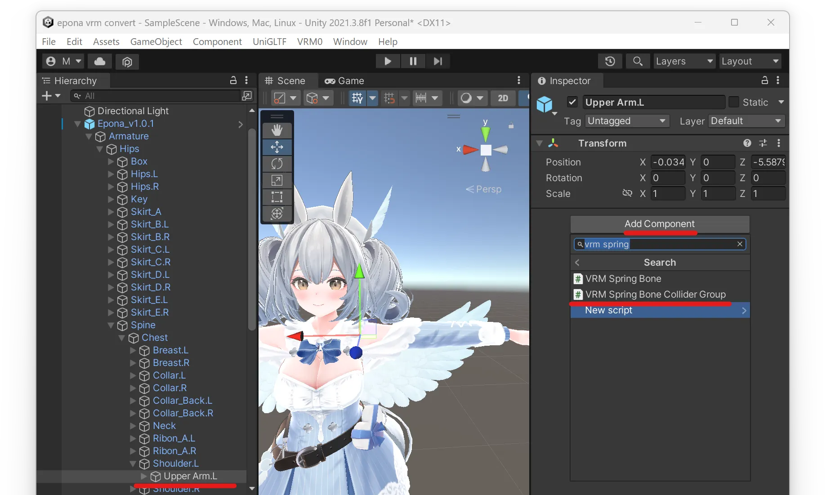Viewport: 826px width, 495px height.
Task: Open the global search magnifier
Action: [638, 61]
